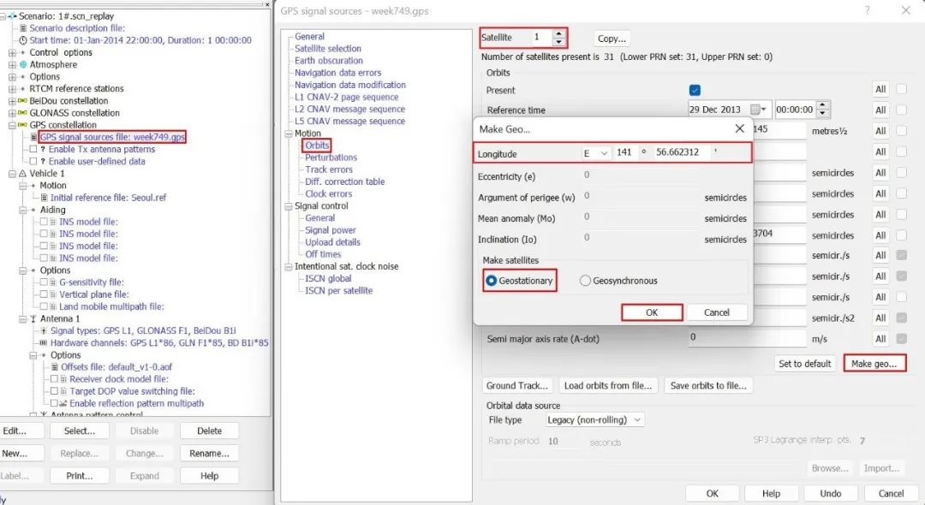This screenshot has width=925, height=505.
Task: Toggle the Present checkbox under Orbits
Action: click(x=695, y=90)
